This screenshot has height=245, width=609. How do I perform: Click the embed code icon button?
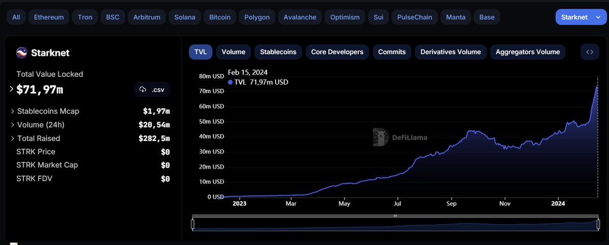click(x=590, y=52)
